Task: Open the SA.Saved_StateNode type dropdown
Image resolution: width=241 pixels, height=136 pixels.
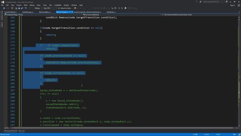Action: pos(122,15)
